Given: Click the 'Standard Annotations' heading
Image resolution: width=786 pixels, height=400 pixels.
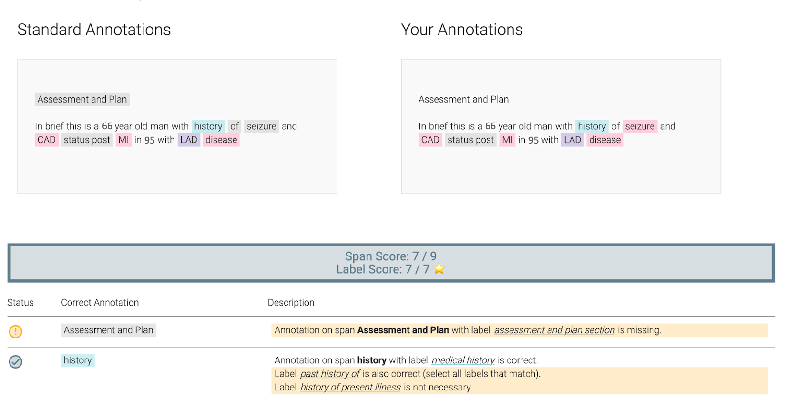Looking at the screenshot, I should [94, 30].
